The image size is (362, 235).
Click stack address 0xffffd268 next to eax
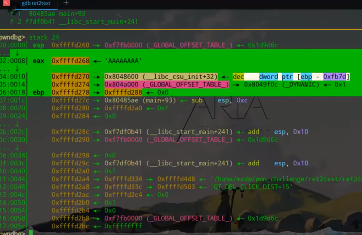pyautogui.click(x=70, y=61)
